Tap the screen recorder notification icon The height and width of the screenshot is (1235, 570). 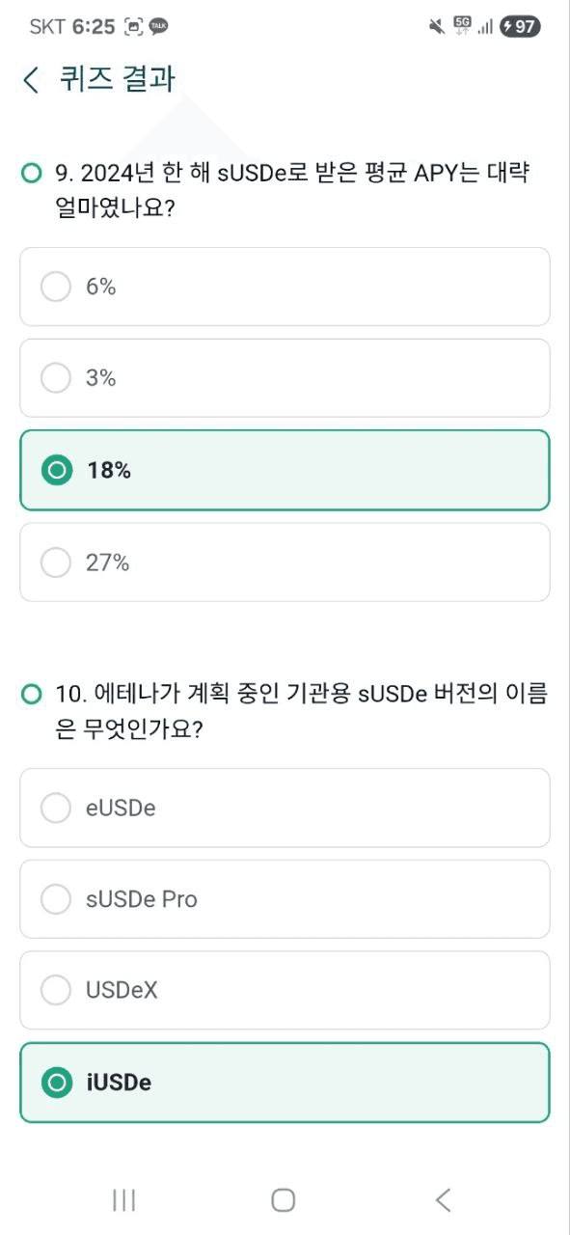133,27
